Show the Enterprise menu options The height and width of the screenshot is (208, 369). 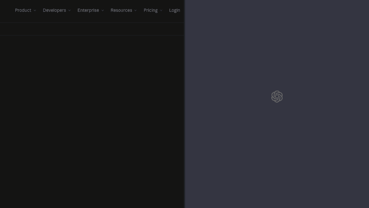pyautogui.click(x=91, y=10)
